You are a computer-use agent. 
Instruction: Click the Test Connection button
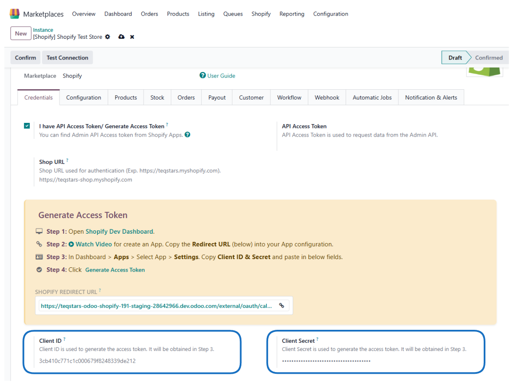click(x=67, y=58)
